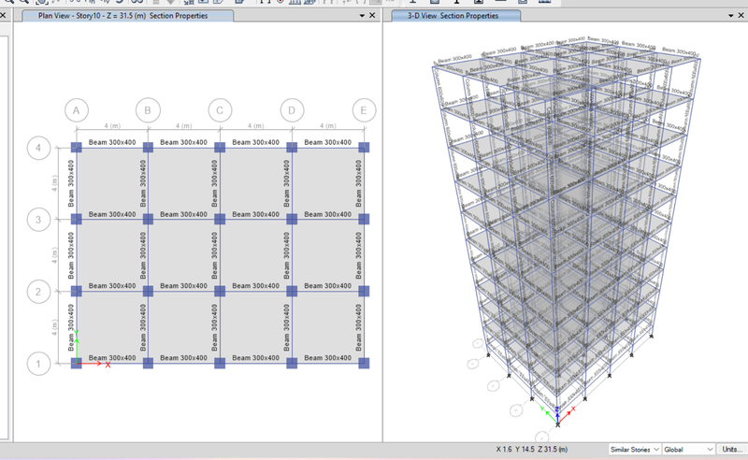Select the Beam 300x400 label on line 4 between A and B
This screenshot has height=460, width=748.
click(x=112, y=142)
